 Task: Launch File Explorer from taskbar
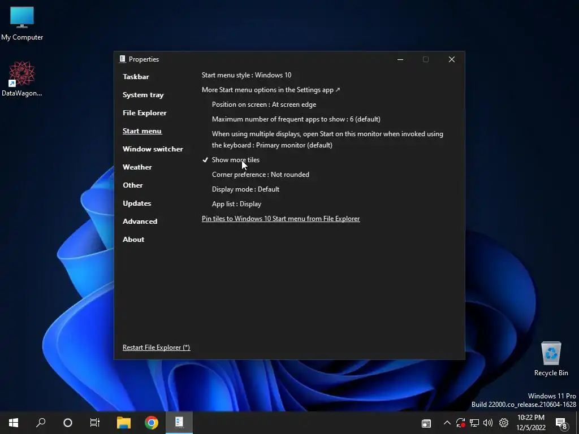124,423
